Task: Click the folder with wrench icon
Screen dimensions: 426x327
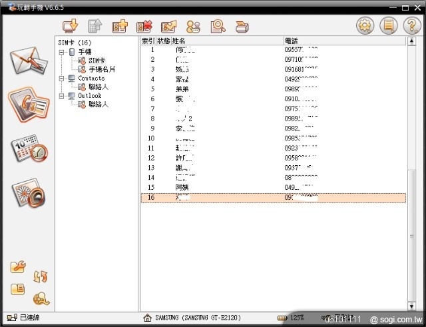Action: pyautogui.click(x=18, y=266)
